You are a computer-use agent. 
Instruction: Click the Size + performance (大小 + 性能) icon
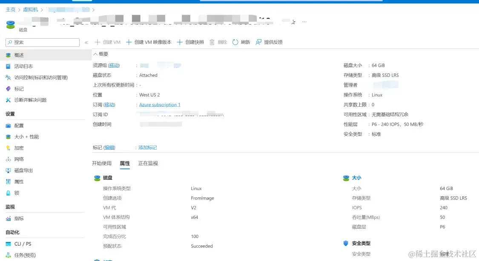pos(8,137)
